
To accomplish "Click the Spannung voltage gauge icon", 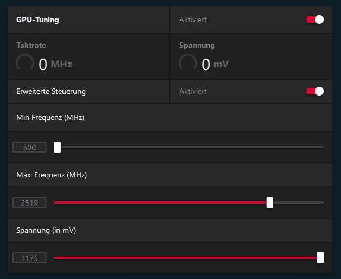I will (x=188, y=63).
